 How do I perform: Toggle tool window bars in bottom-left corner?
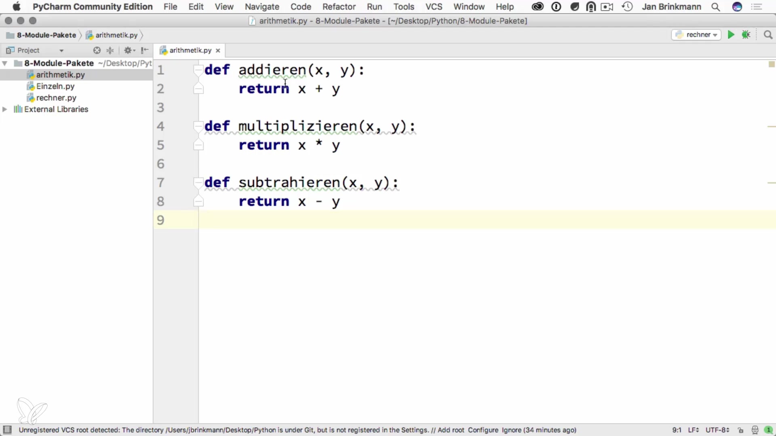pos(7,430)
